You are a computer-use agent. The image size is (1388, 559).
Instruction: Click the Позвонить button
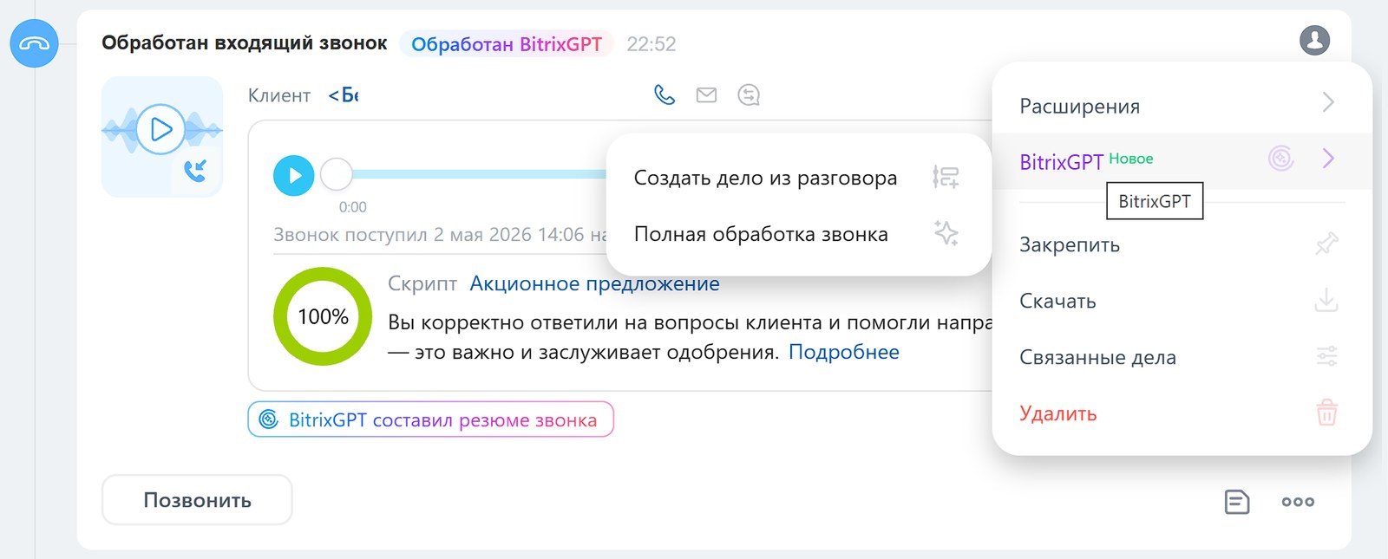197,500
